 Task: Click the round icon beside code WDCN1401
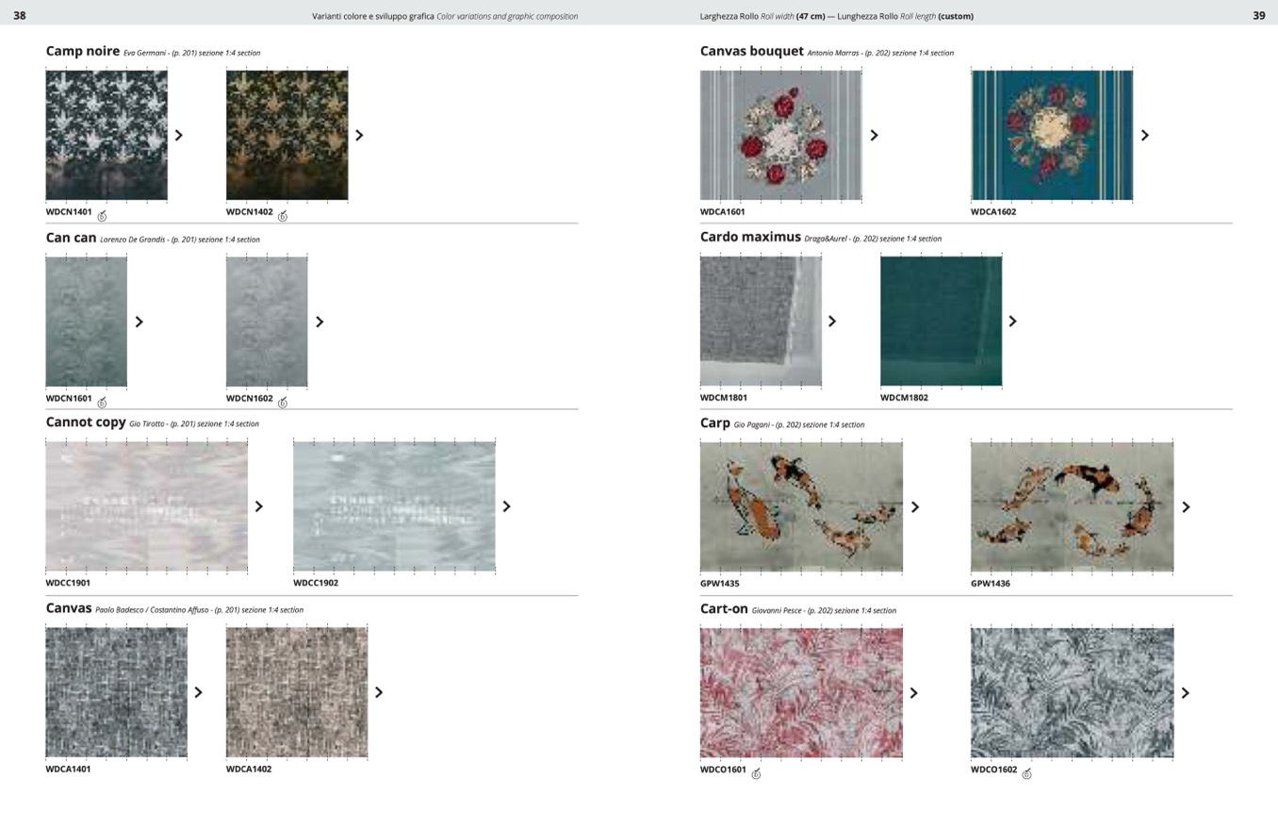102,216
